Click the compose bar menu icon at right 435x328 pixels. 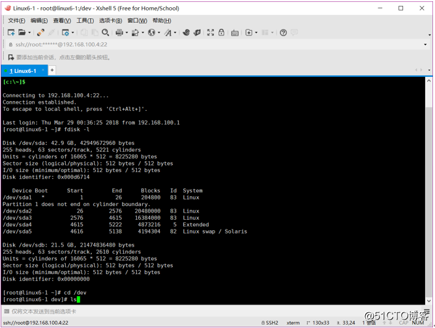tap(427, 311)
